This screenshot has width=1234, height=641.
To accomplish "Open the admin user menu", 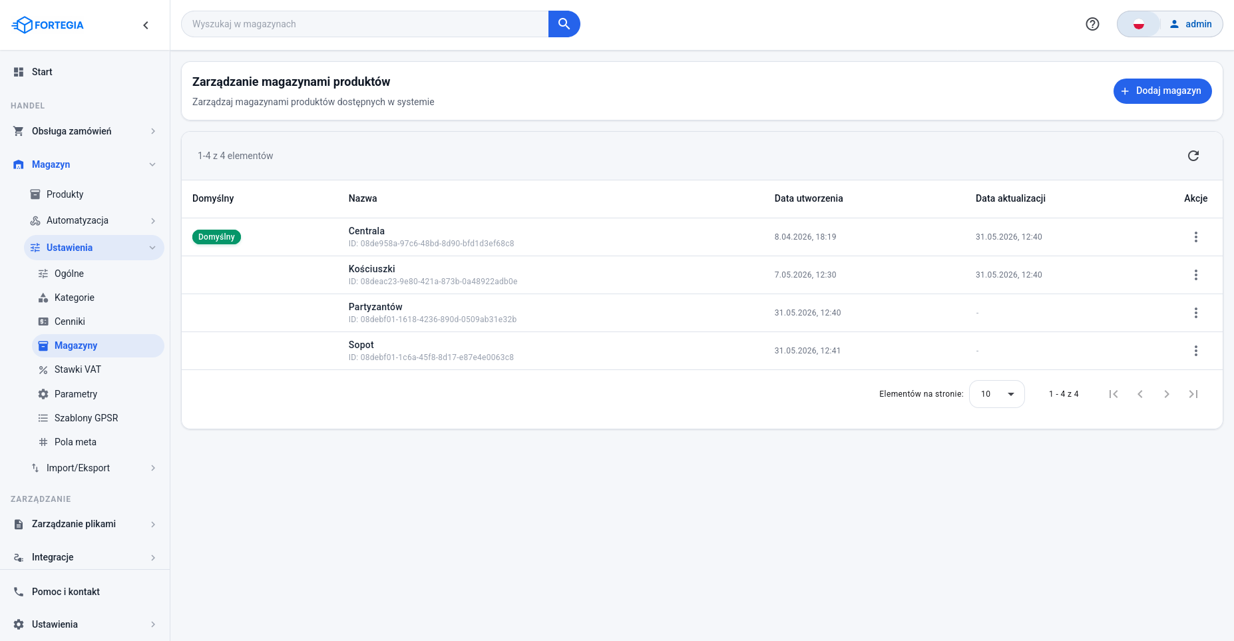I will click(x=1191, y=24).
